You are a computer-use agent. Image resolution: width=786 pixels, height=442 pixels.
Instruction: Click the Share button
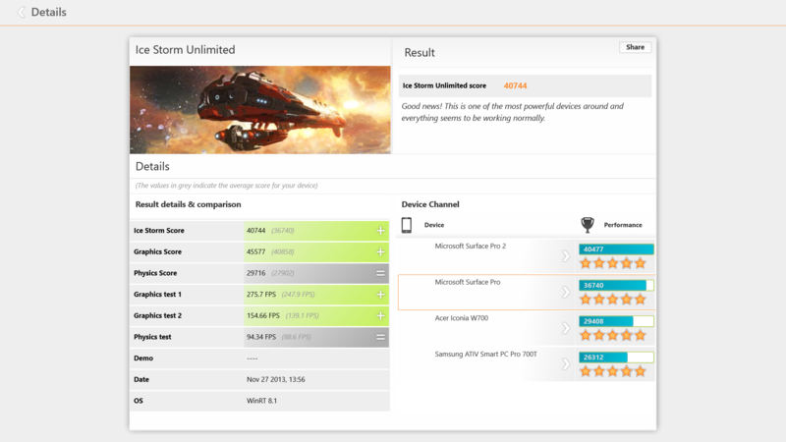[x=635, y=47]
